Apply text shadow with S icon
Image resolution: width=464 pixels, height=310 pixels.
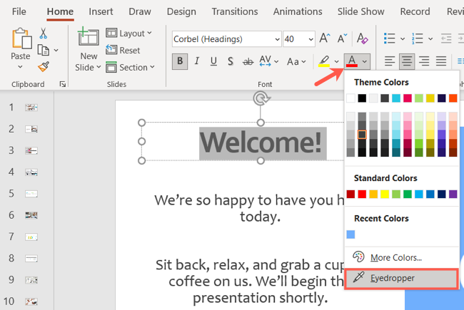[231, 61]
